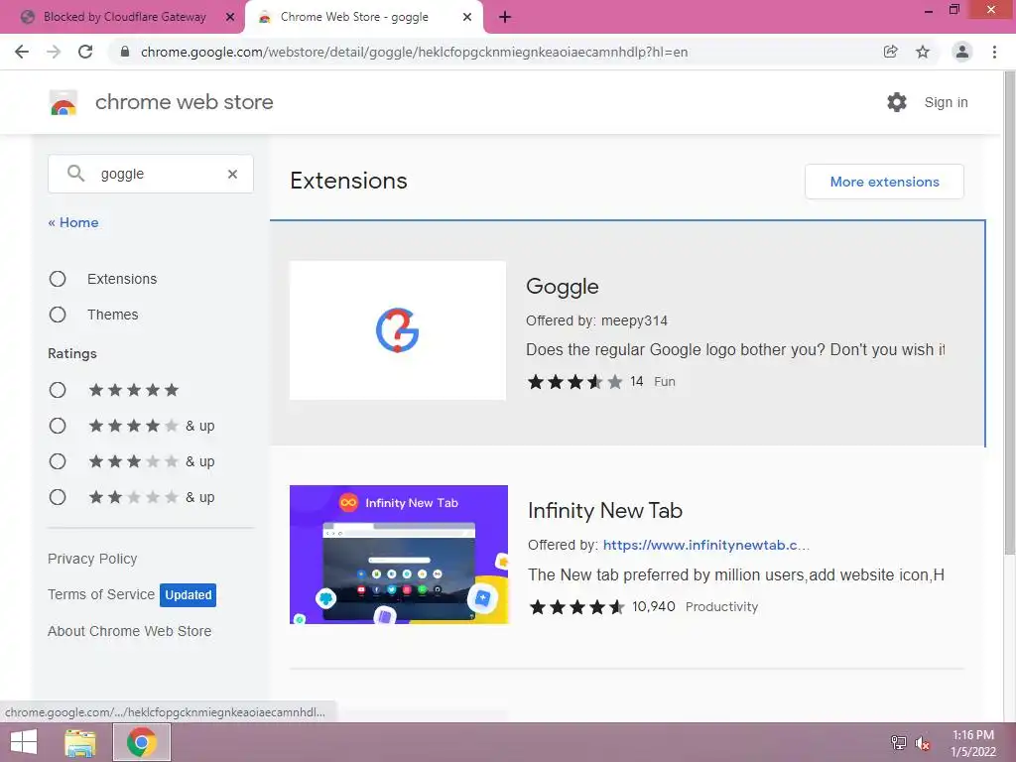The height and width of the screenshot is (762, 1016).
Task: Click the More extensions button
Action: click(884, 182)
